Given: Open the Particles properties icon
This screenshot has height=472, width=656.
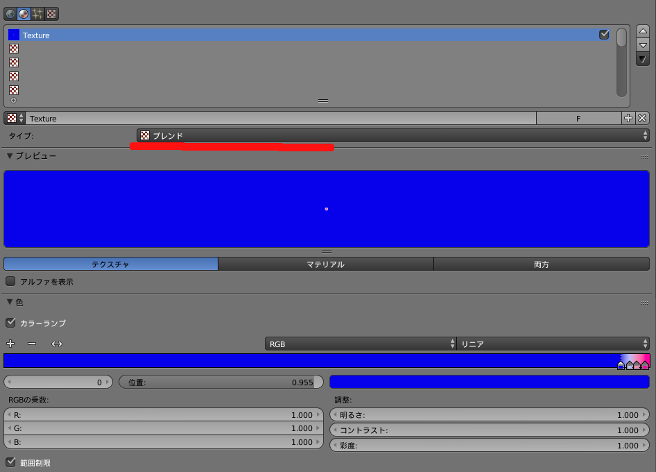Looking at the screenshot, I should pos(37,13).
